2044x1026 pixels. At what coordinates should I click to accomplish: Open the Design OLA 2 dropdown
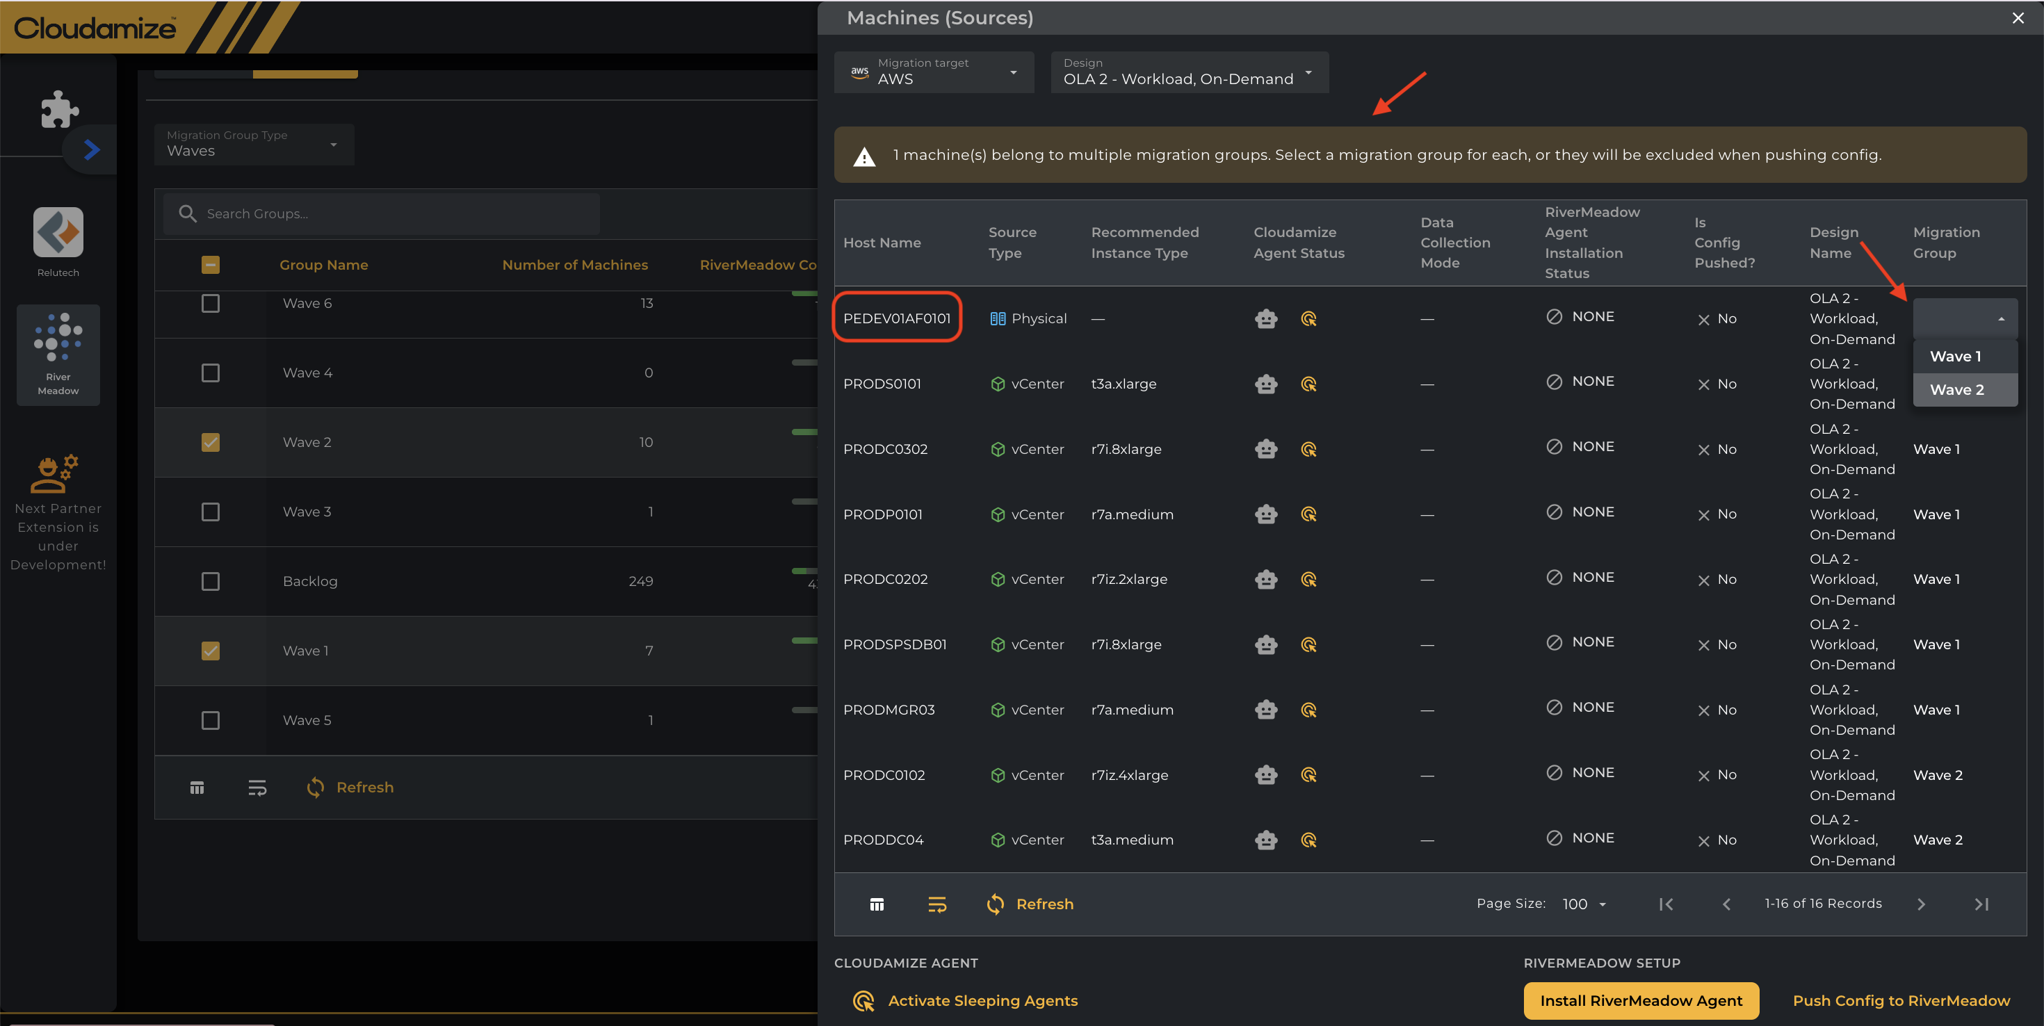coord(1190,72)
